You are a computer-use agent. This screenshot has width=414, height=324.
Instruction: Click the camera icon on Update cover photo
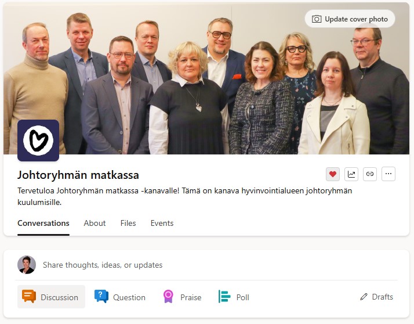click(317, 19)
